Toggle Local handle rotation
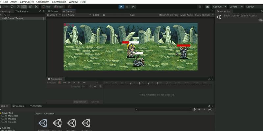The image size is (263, 131). (59, 7)
